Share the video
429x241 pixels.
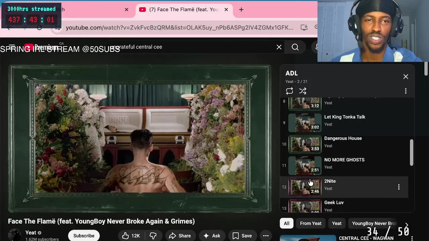[180, 236]
